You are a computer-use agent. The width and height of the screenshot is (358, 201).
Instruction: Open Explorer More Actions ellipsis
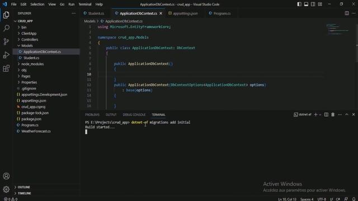pyautogui.click(x=73, y=13)
